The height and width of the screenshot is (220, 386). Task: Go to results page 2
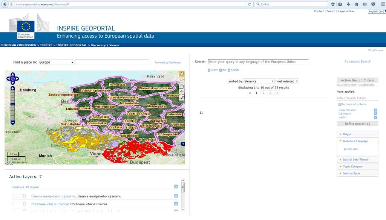263,93
